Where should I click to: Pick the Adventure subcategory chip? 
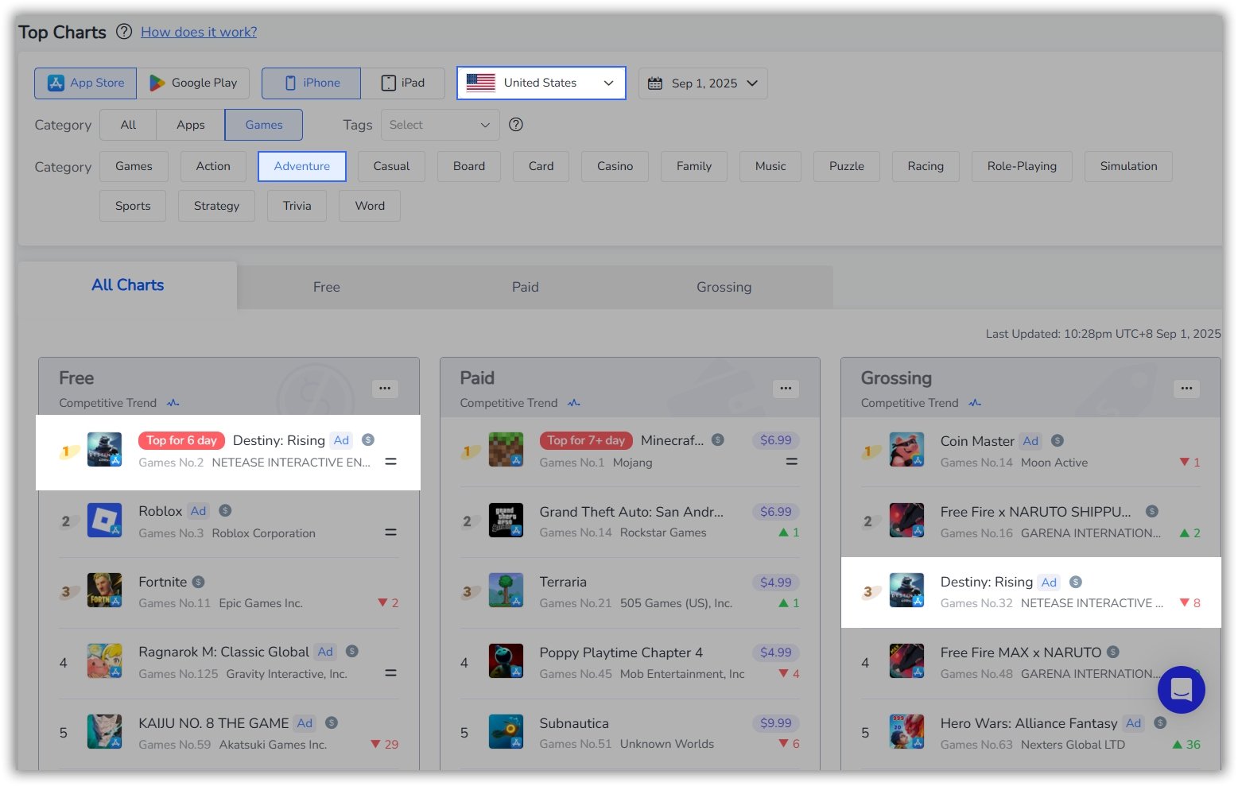point(302,166)
